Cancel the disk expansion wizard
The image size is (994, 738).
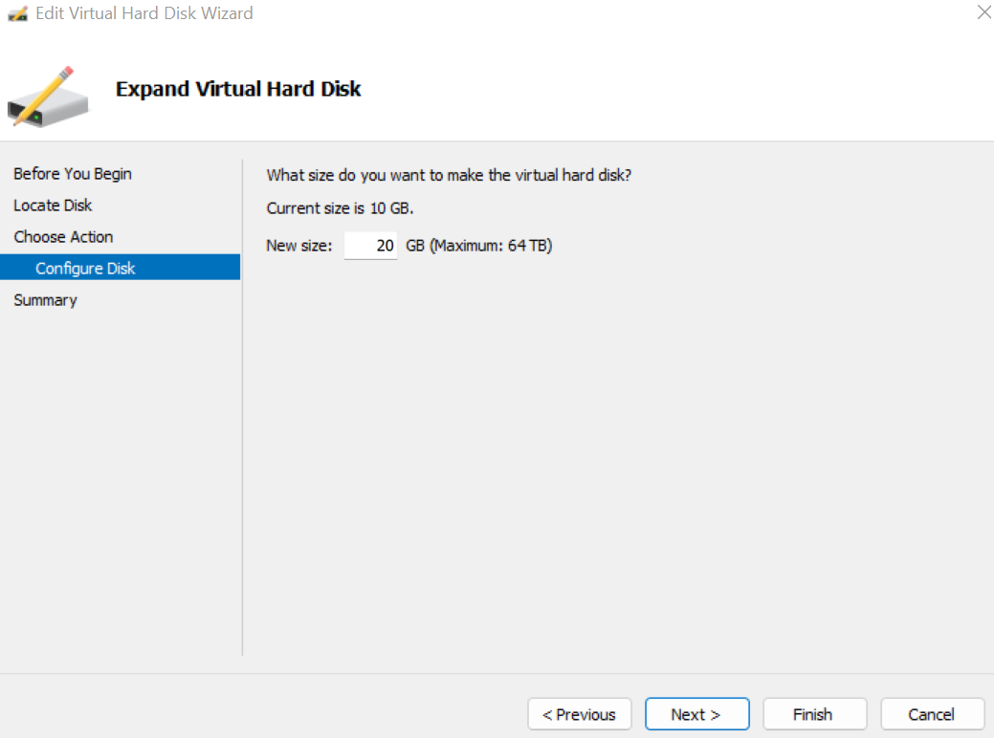tap(932, 714)
